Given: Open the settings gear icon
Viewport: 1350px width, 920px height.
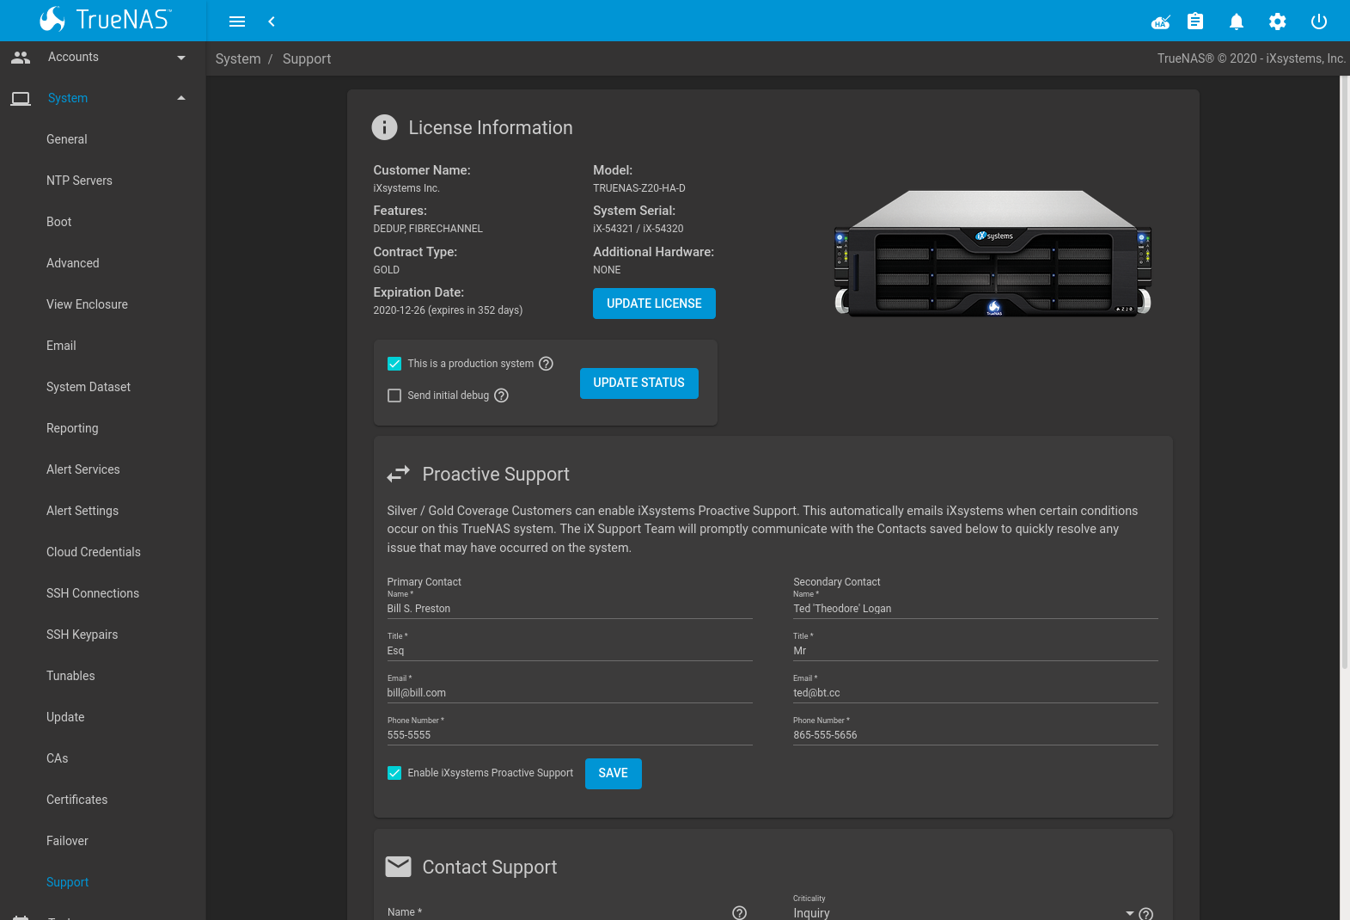Looking at the screenshot, I should tap(1278, 21).
